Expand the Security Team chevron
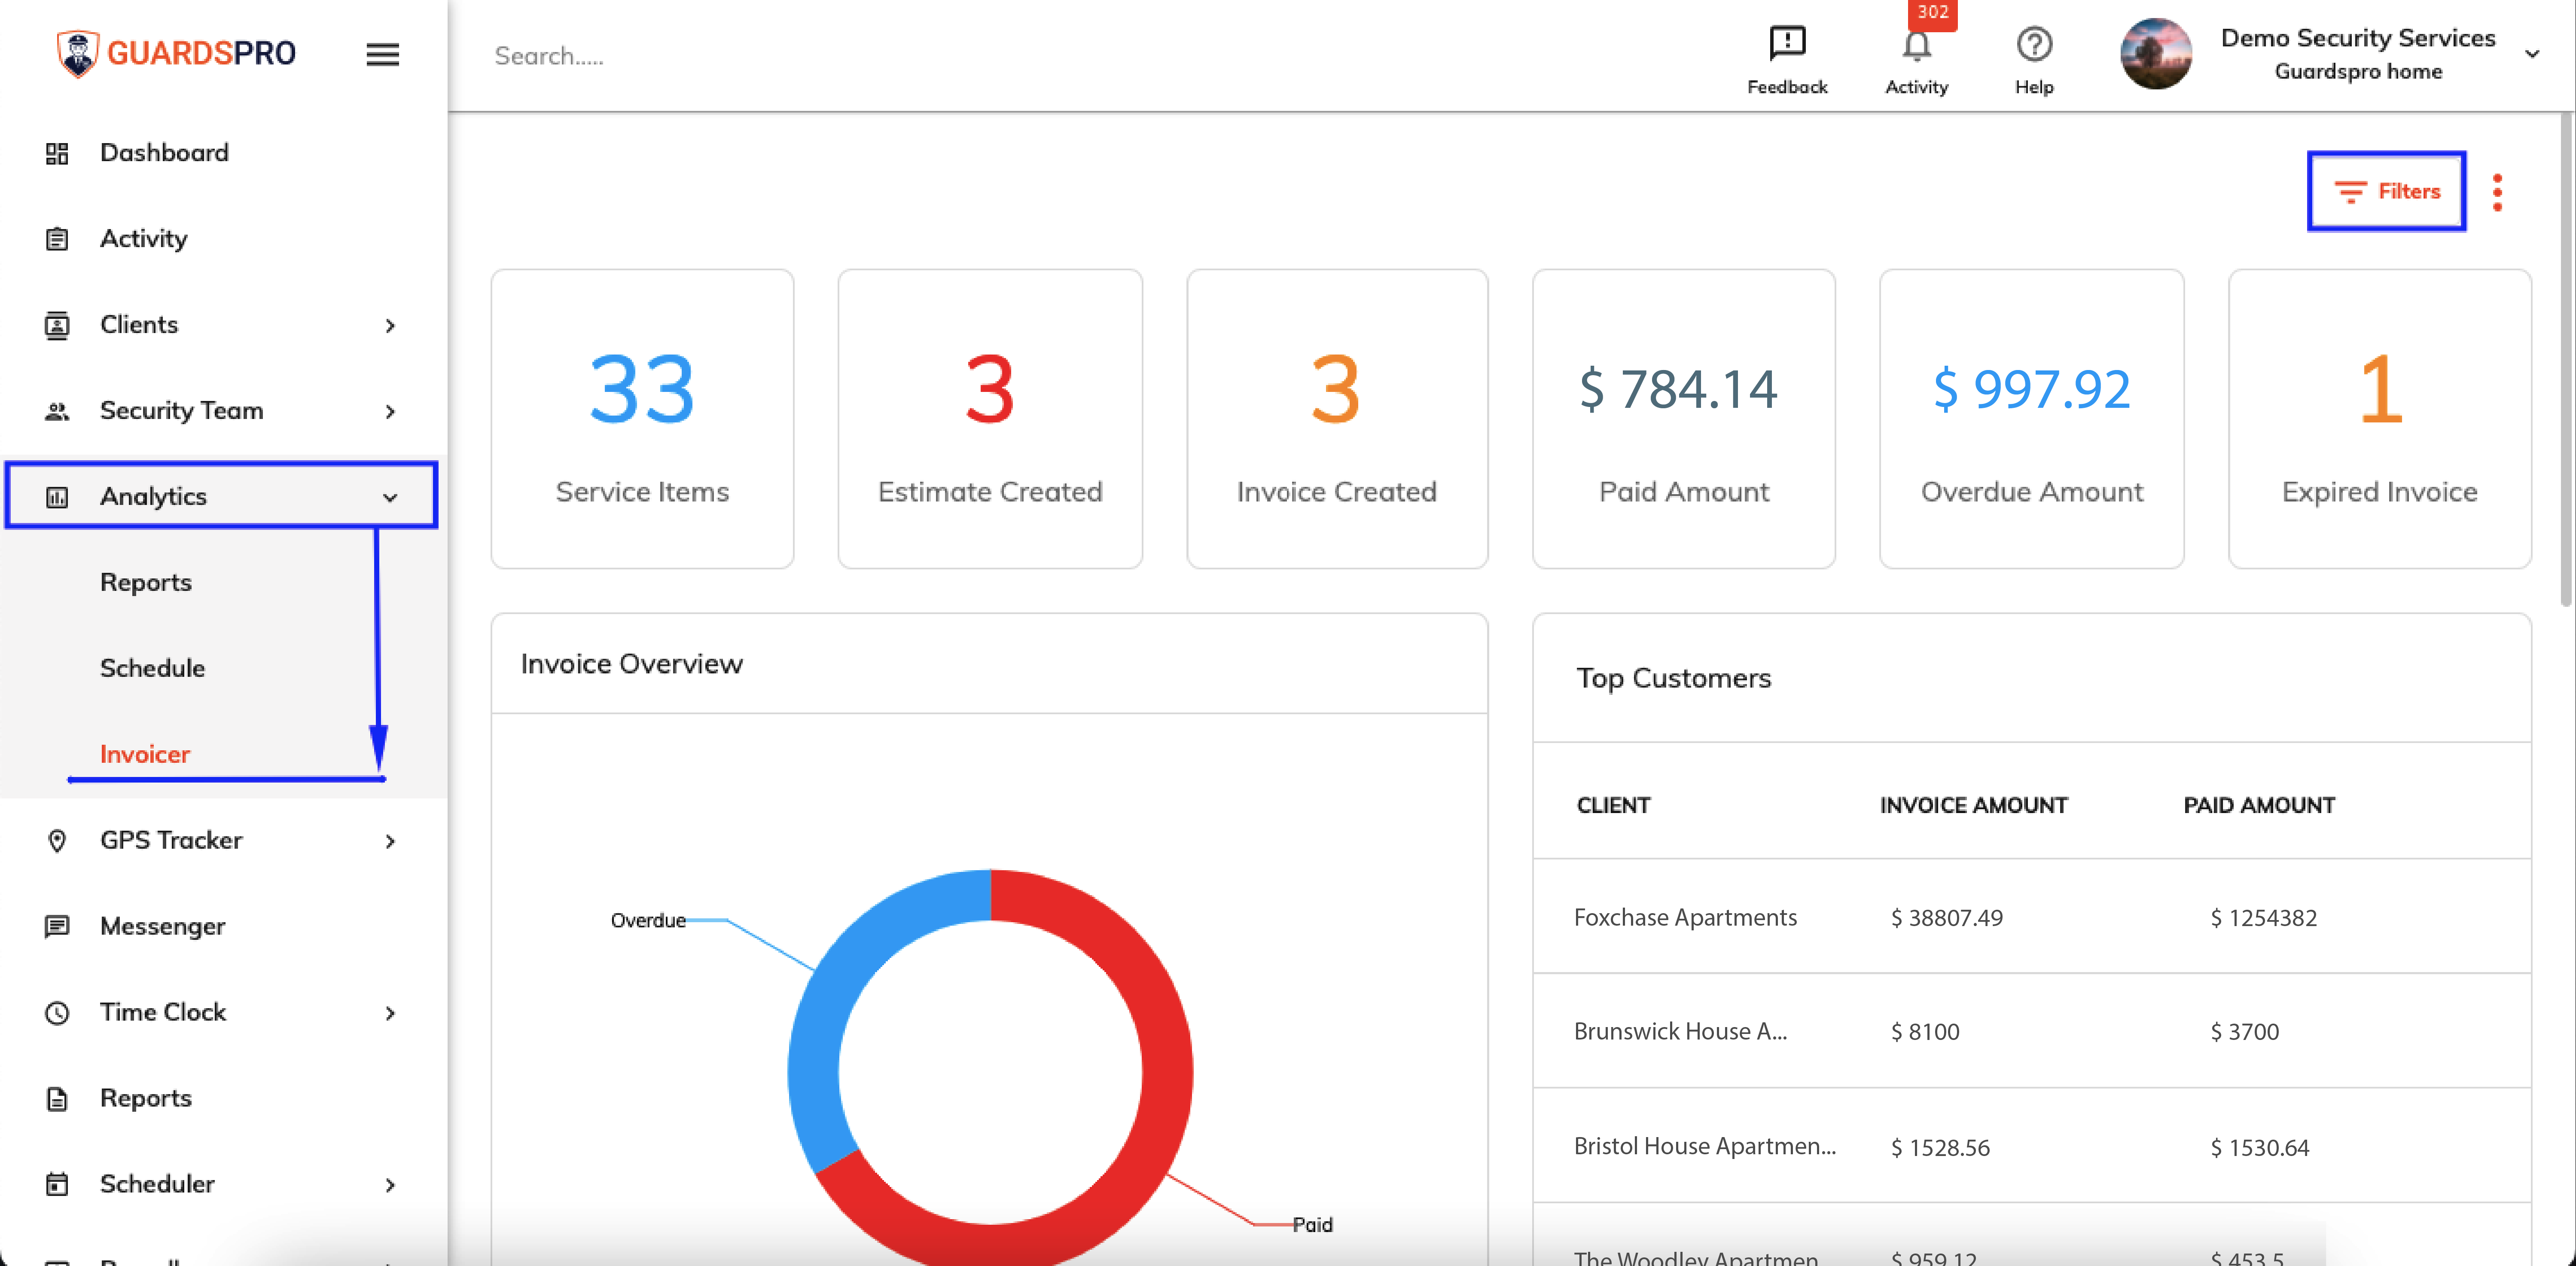Viewport: 2576px width, 1266px height. (x=390, y=411)
